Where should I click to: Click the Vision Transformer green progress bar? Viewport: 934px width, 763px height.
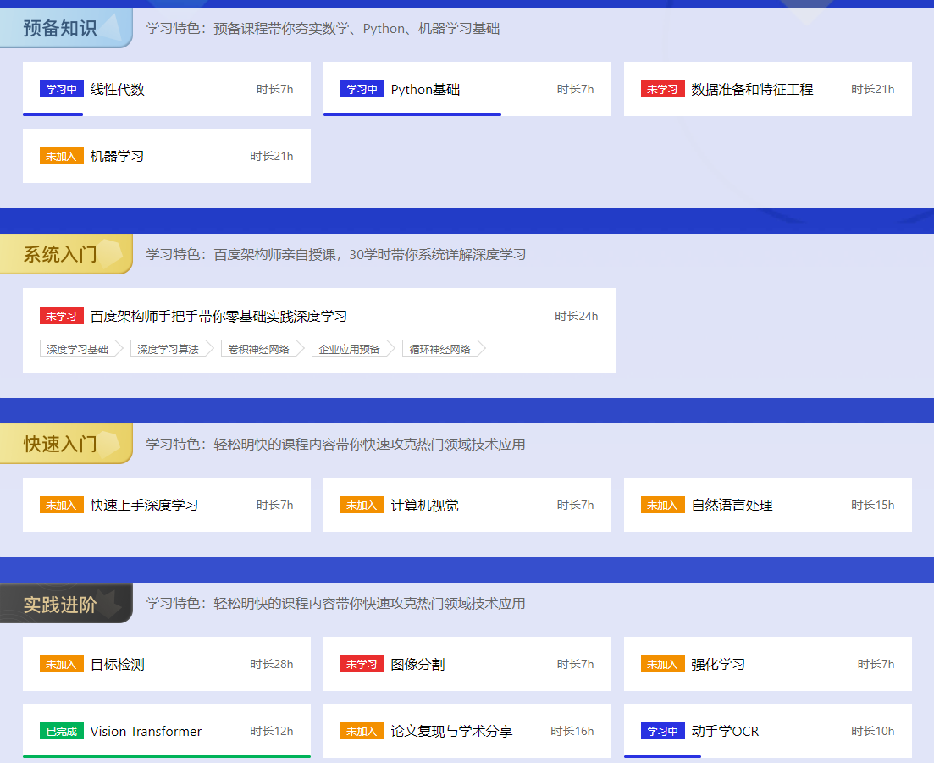(x=167, y=756)
